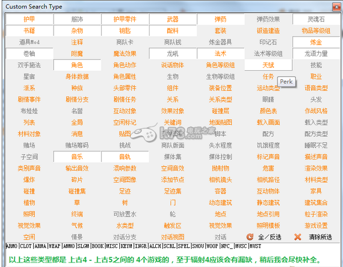Toggle the 音乐 music type

click(77, 156)
